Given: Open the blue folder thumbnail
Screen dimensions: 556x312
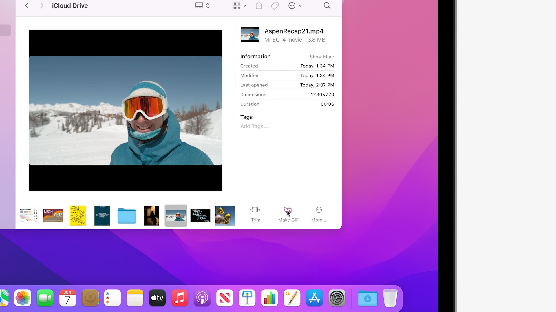Looking at the screenshot, I should pyautogui.click(x=127, y=216).
